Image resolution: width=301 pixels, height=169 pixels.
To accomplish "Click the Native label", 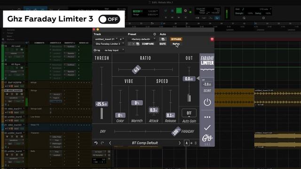I will (x=176, y=44).
